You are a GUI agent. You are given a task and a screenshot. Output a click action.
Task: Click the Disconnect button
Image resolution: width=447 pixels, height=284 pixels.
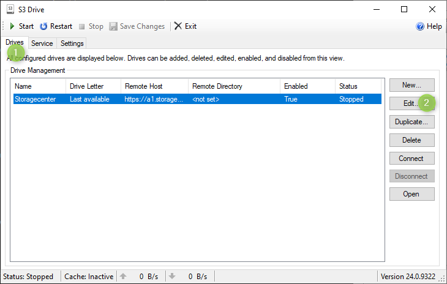(412, 176)
